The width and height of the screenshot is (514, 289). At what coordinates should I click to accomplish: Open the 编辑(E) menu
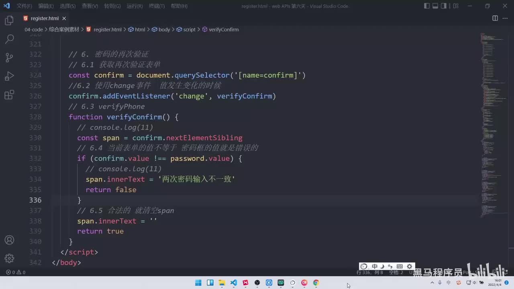pyautogui.click(x=46, y=6)
